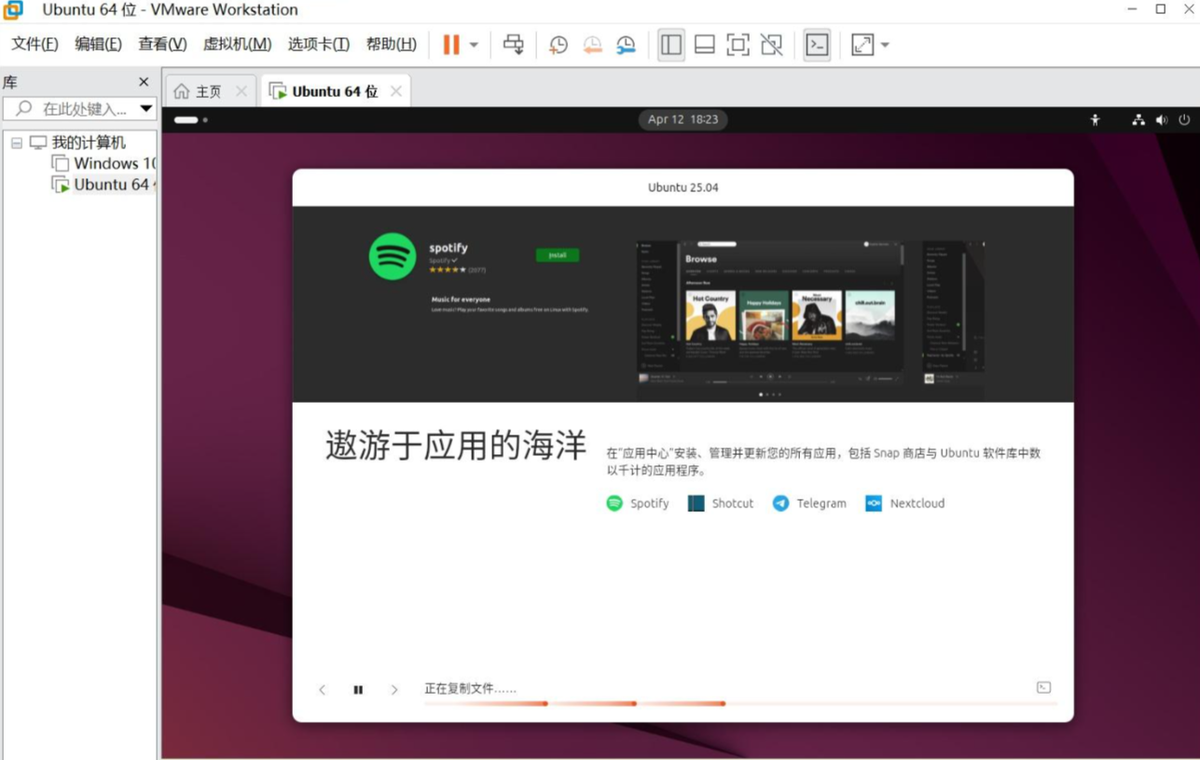Click the stretch guest display icon
1200x760 pixels.
862,45
